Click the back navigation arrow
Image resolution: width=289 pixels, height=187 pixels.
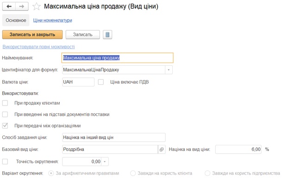tap(9, 6)
